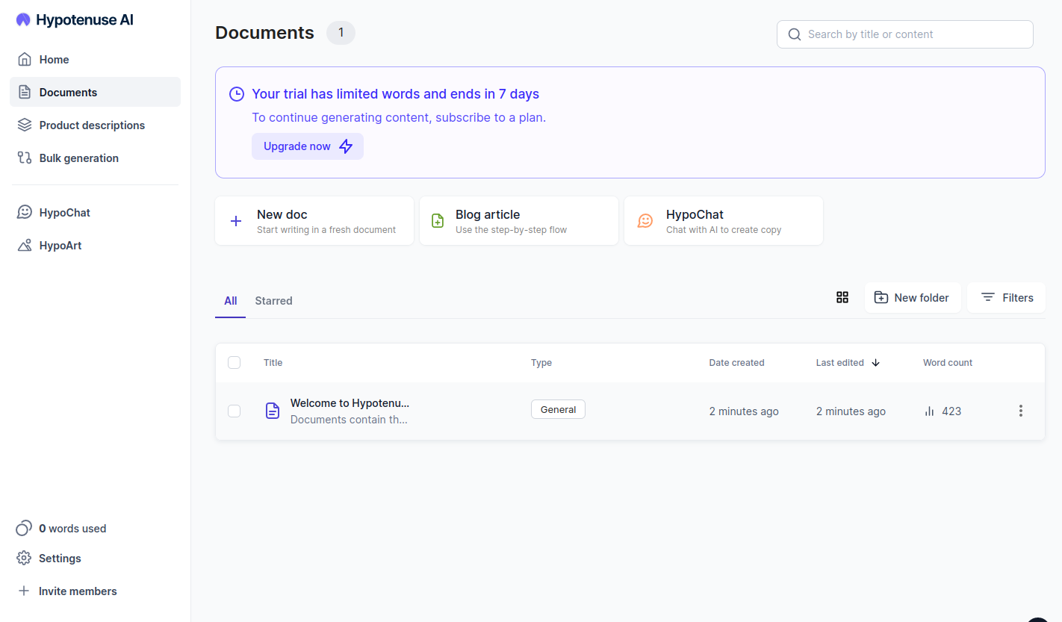Click the Upgrade now button

tap(308, 146)
